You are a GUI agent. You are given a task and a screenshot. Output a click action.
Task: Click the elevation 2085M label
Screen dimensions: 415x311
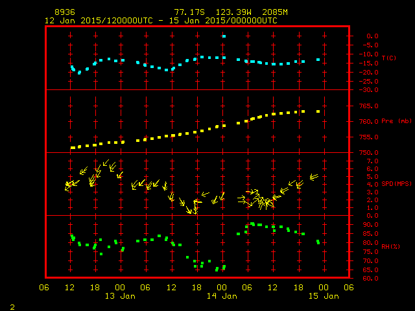coord(275,12)
